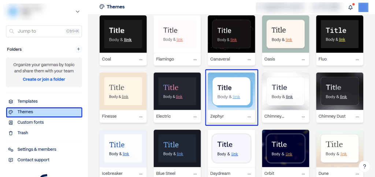Click the Templates icon in sidebar
The width and height of the screenshot is (375, 177).
pyautogui.click(x=11, y=101)
